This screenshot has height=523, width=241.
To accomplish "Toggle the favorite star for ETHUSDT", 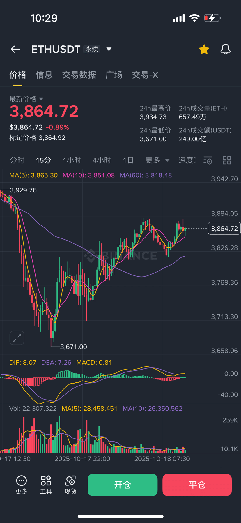I will [x=204, y=49].
